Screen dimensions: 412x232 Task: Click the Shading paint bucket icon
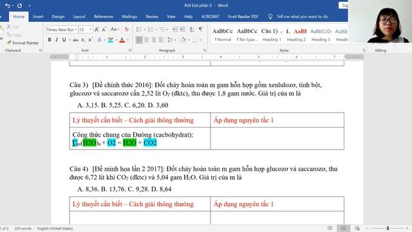pyautogui.click(x=183, y=40)
